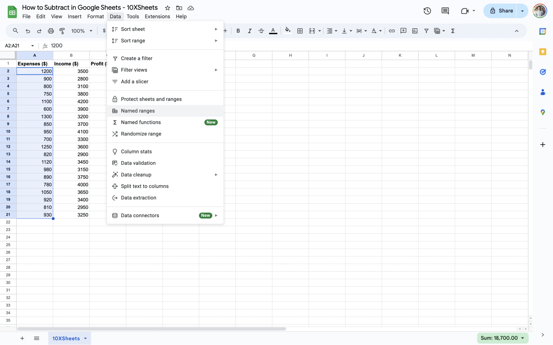Viewport: 553px width, 345px height.
Task: Add a new sheet
Action: 22,338
